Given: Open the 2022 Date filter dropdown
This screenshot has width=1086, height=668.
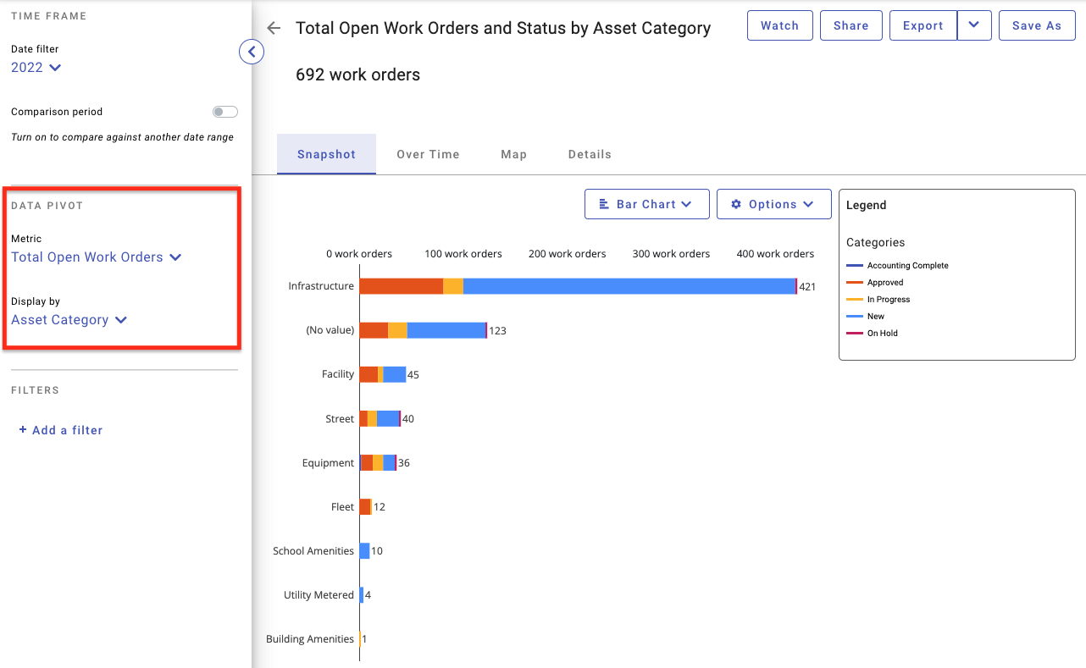Looking at the screenshot, I should [x=36, y=67].
